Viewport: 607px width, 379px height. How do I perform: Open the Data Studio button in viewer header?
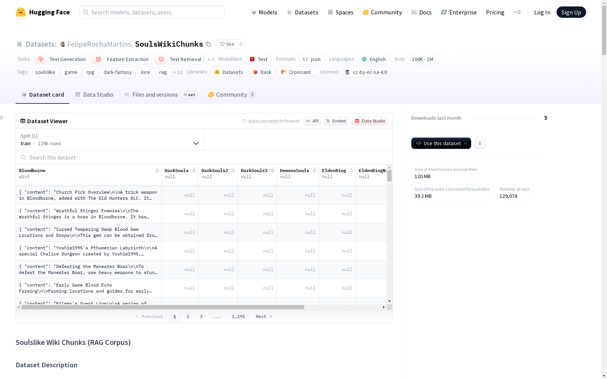point(370,121)
